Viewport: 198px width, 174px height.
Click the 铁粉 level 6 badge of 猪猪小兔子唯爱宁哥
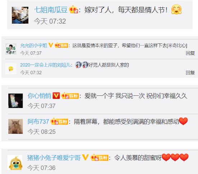(x=100, y=157)
